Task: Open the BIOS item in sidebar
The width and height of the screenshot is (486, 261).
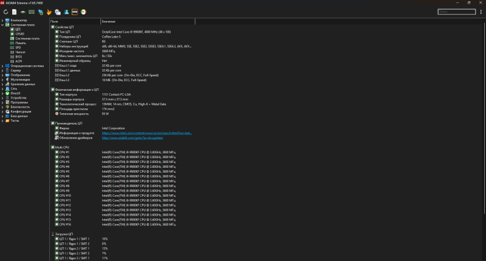Action: (19, 56)
